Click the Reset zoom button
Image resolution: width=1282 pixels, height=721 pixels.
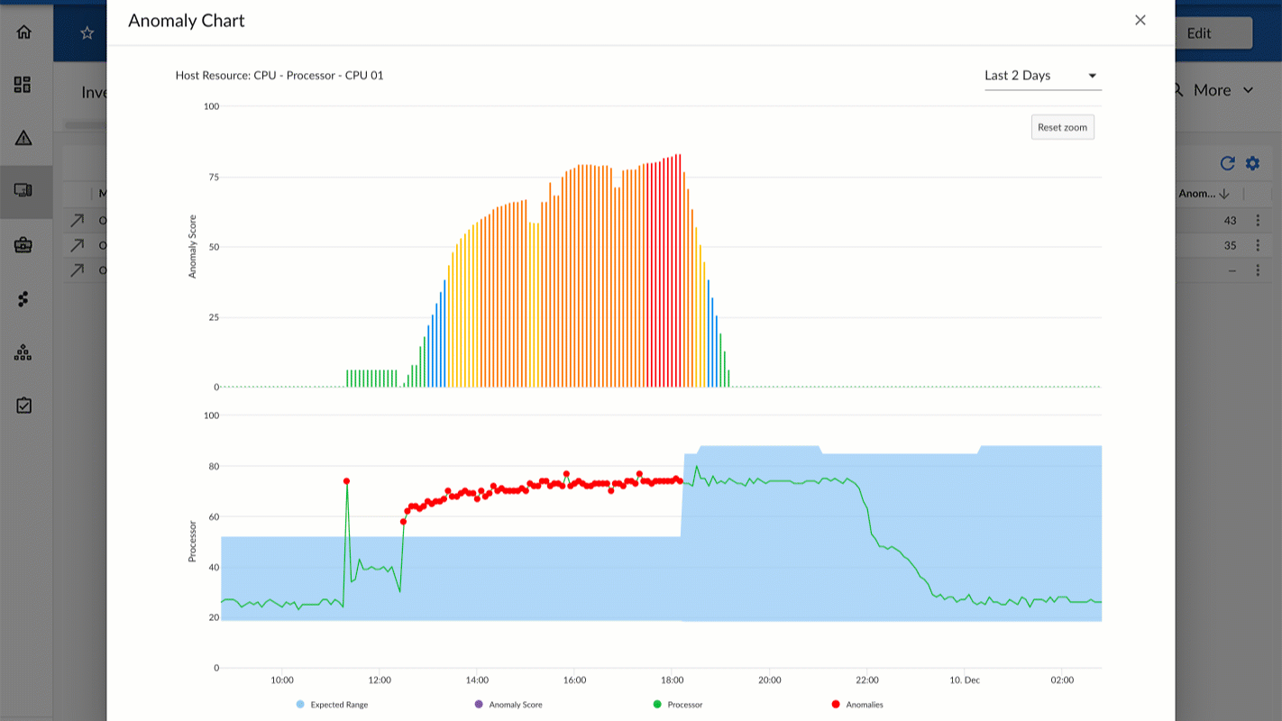1062,127
